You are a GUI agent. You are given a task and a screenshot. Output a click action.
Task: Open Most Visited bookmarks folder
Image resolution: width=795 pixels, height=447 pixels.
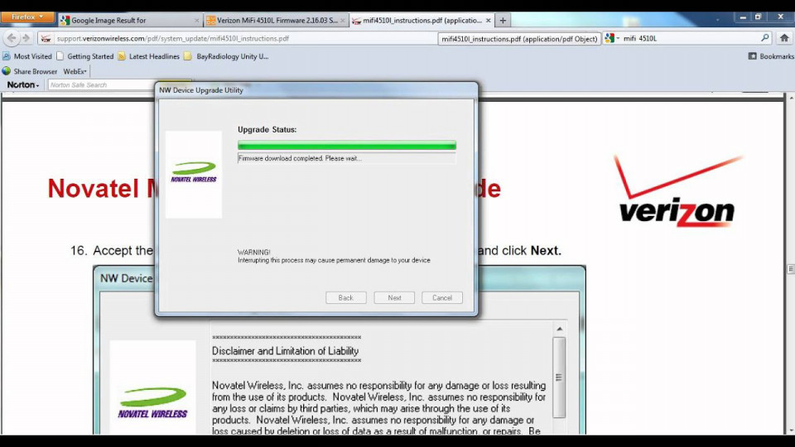(x=27, y=56)
